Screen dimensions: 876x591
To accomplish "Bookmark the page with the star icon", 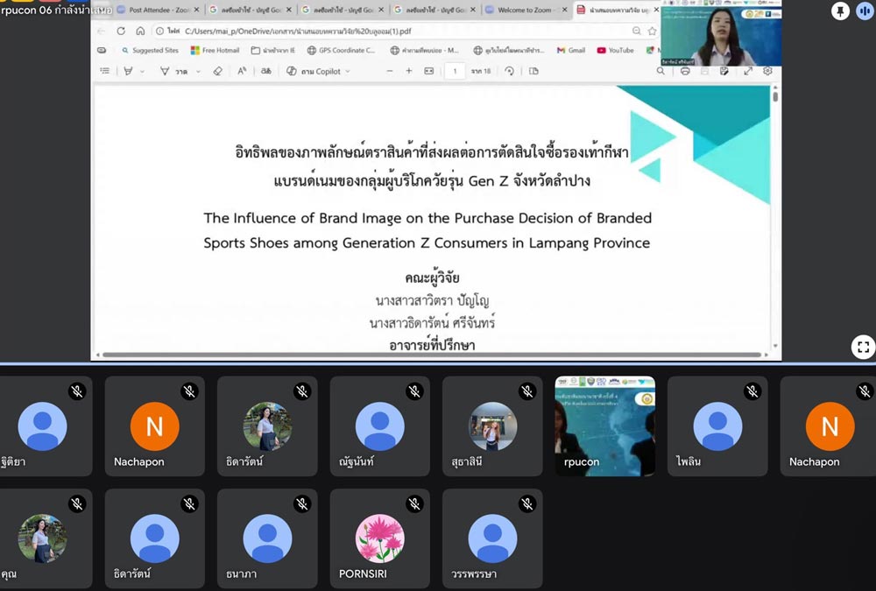I will 652,31.
